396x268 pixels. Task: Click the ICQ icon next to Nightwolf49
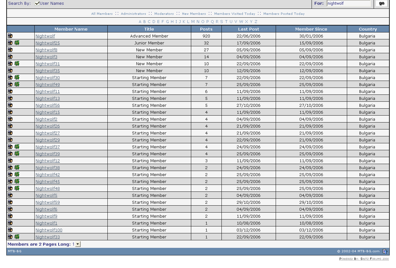click(x=17, y=84)
